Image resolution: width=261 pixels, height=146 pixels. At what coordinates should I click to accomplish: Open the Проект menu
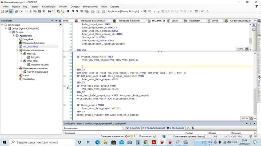coord(34,6)
